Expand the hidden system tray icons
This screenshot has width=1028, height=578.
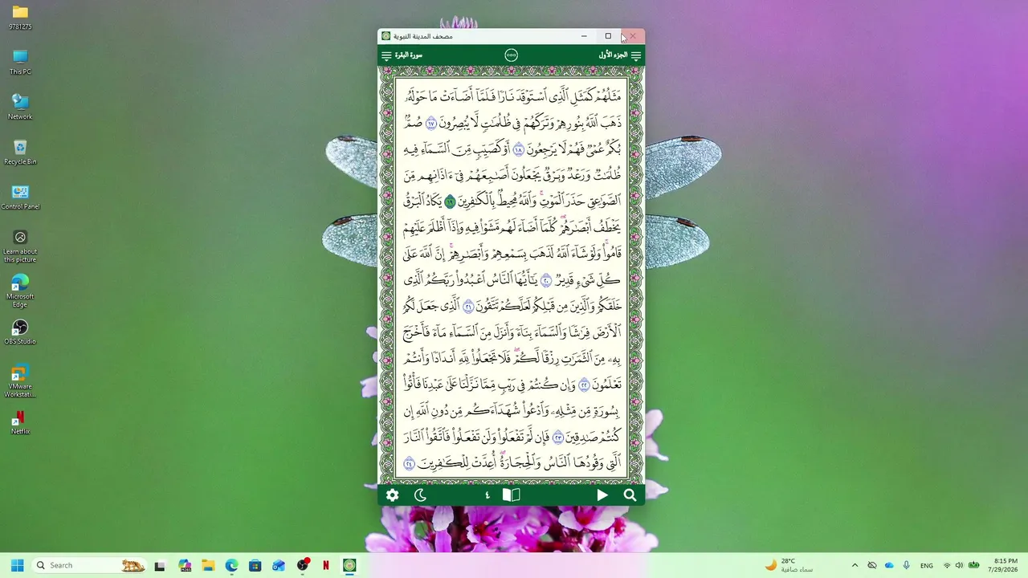pyautogui.click(x=855, y=565)
